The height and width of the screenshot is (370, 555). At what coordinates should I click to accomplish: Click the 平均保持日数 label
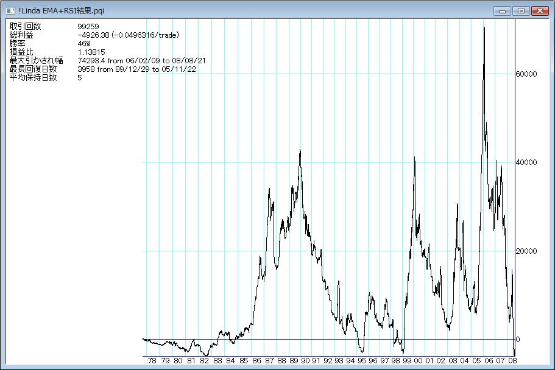tap(33, 78)
